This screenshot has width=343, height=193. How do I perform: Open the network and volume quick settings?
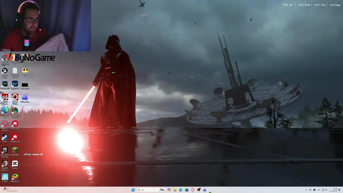pyautogui.click(x=325, y=190)
